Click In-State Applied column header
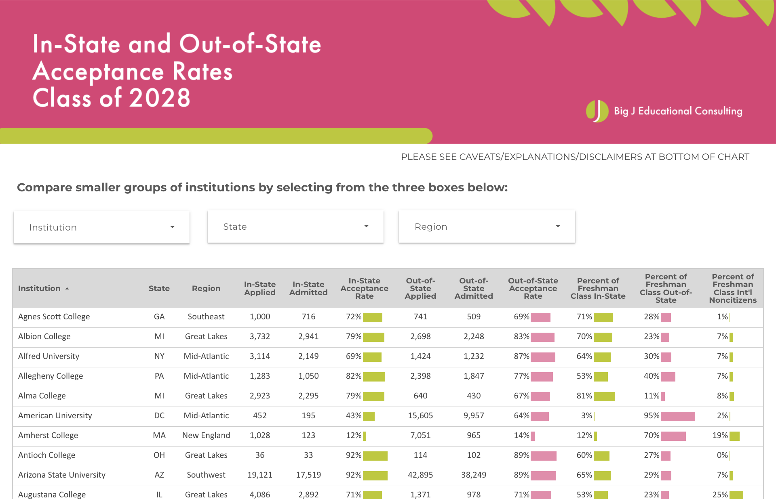This screenshot has width=776, height=499. (259, 288)
